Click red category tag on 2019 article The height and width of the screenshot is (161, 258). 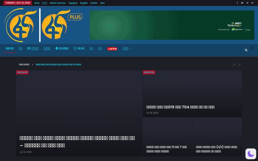(x=149, y=72)
